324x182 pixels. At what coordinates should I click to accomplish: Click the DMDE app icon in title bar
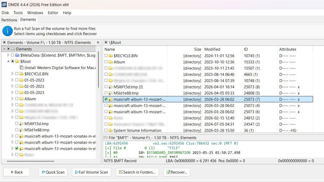click(x=4, y=5)
